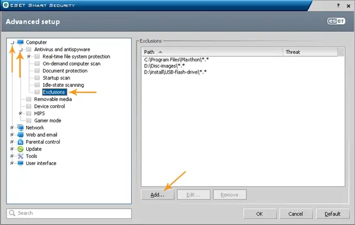Collapse the Antivirus and antispyware node
The image size is (355, 225).
tap(21, 49)
